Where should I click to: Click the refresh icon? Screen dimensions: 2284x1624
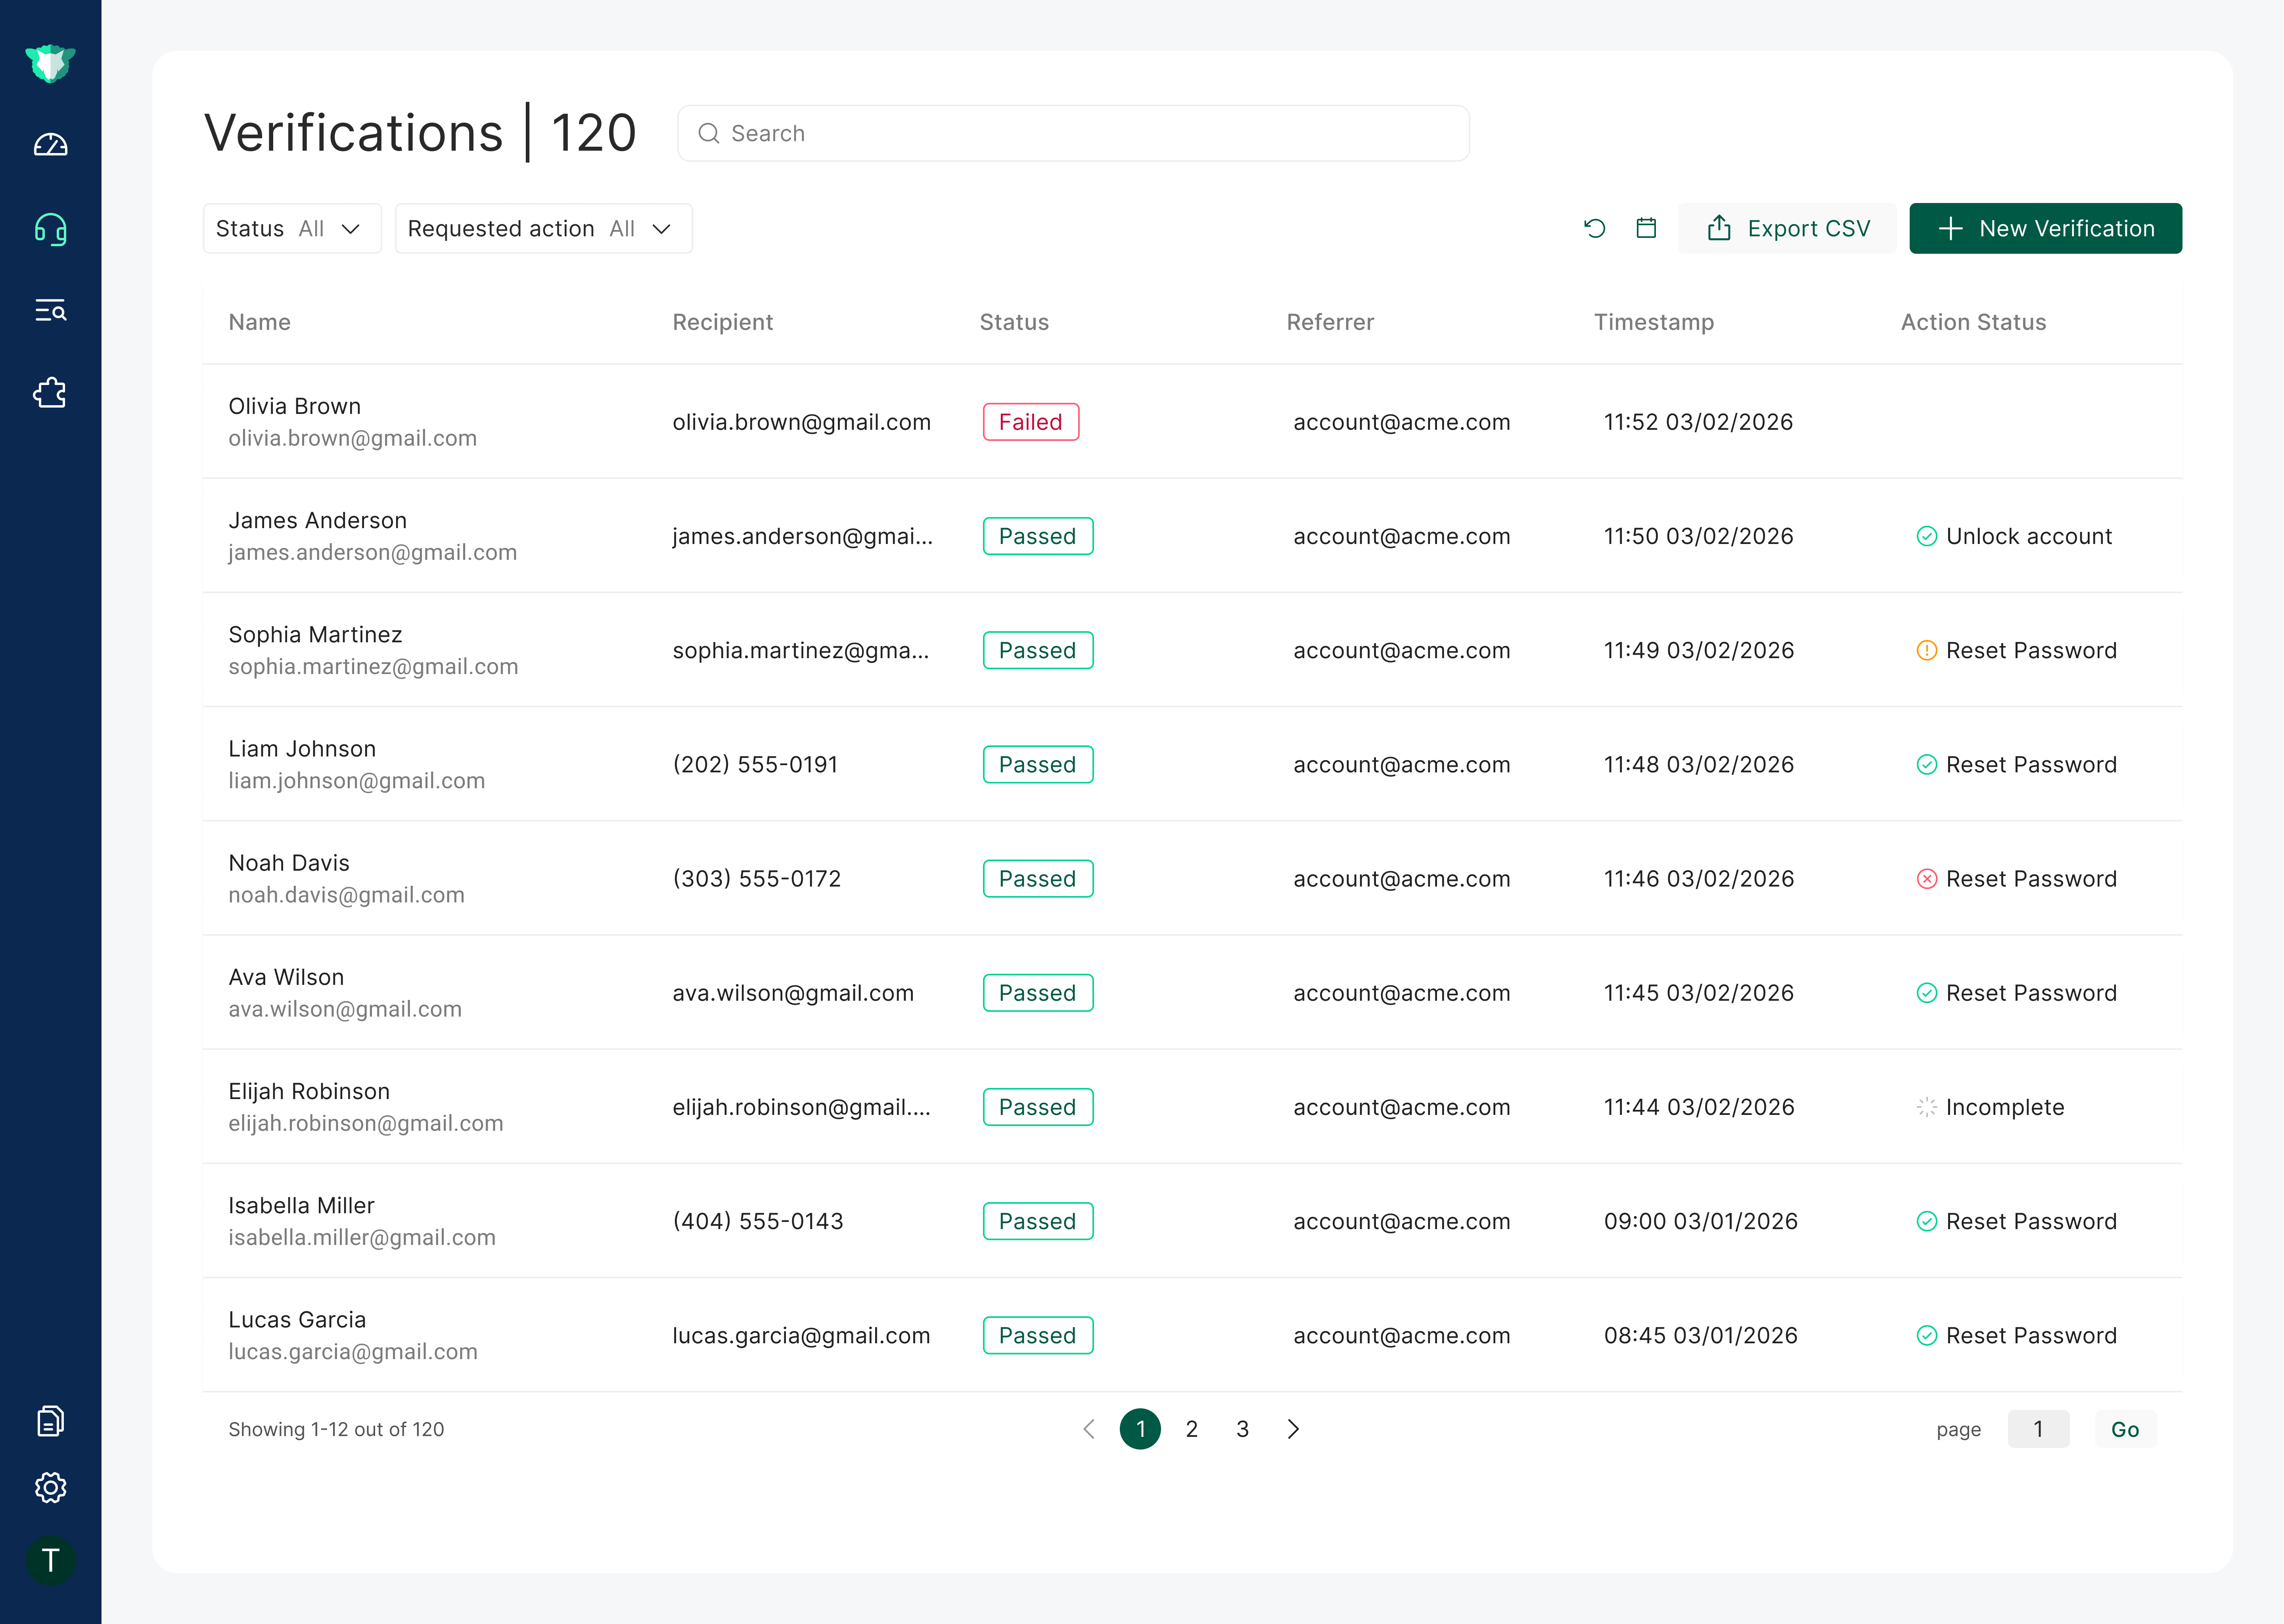pos(1595,229)
